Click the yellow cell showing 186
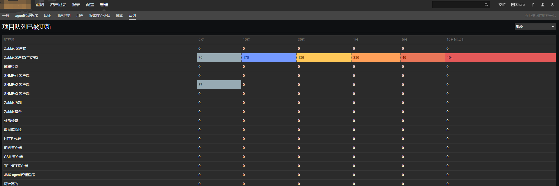 tap(324, 58)
